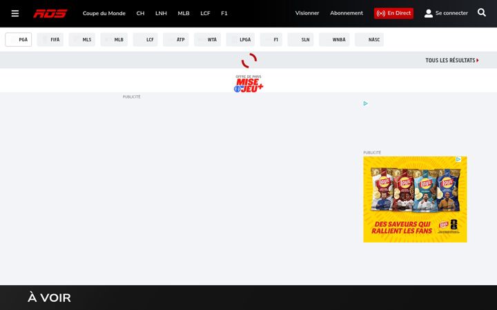The image size is (497, 310).
Task: Select the SLN scores tab
Action: click(x=300, y=39)
